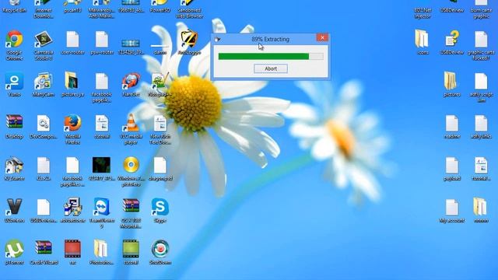Launch the PowerISO shortcut
This screenshot has height=280, width=498.
click(160, 6)
